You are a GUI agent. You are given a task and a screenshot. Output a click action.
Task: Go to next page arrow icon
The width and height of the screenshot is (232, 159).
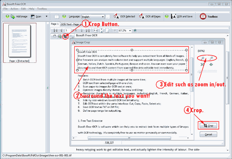pyautogui.click(x=82, y=31)
